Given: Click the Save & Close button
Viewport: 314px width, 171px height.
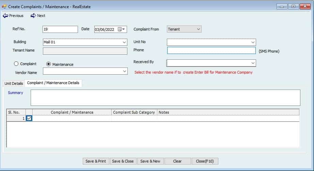Looking at the screenshot, I should coord(123,161).
